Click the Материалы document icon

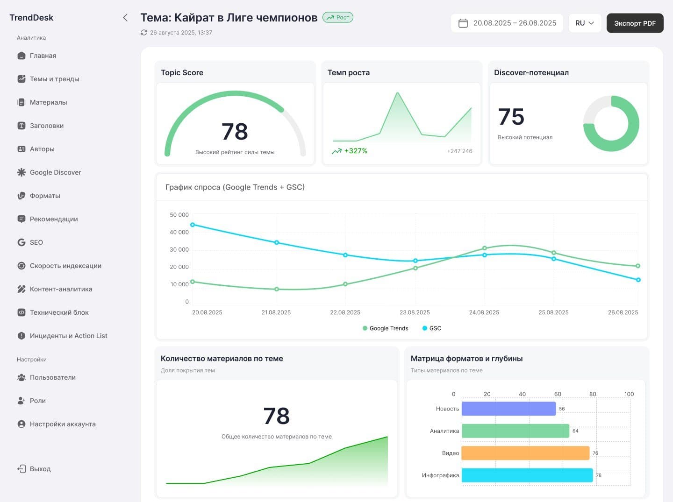[21, 102]
